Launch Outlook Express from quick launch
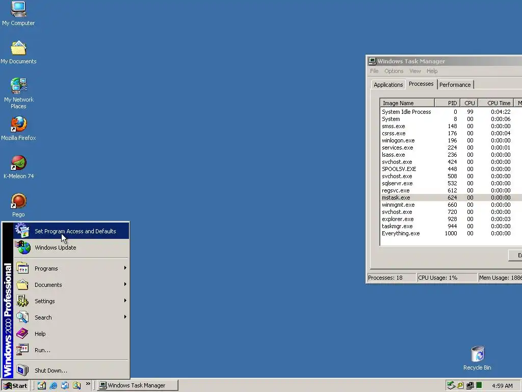 click(65, 385)
